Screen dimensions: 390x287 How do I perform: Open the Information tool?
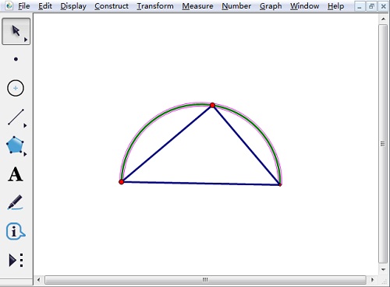click(x=16, y=231)
